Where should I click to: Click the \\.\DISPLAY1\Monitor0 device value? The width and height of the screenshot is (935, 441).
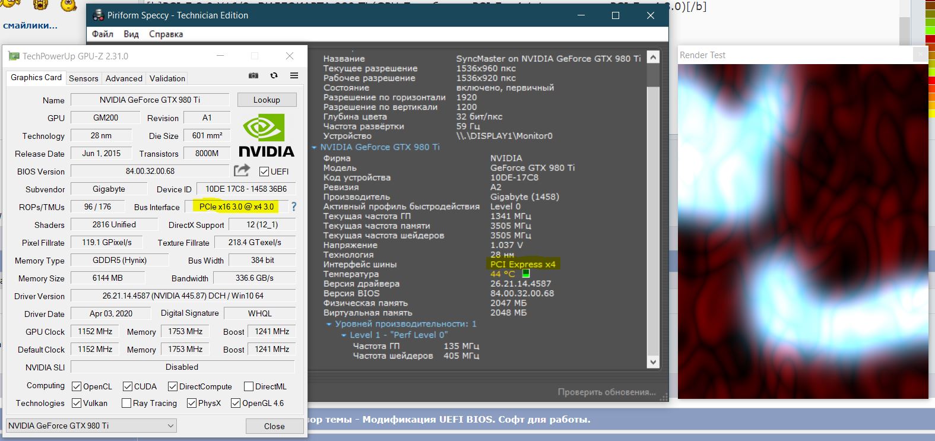coord(504,136)
